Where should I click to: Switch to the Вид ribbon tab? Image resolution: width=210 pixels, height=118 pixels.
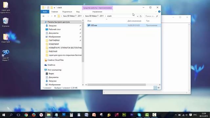pyautogui.click(x=78, y=12)
